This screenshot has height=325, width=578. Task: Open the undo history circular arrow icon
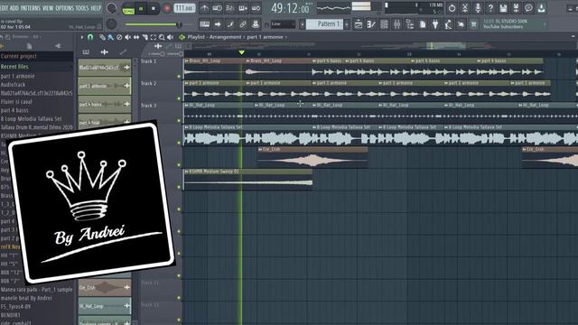[x=452, y=8]
